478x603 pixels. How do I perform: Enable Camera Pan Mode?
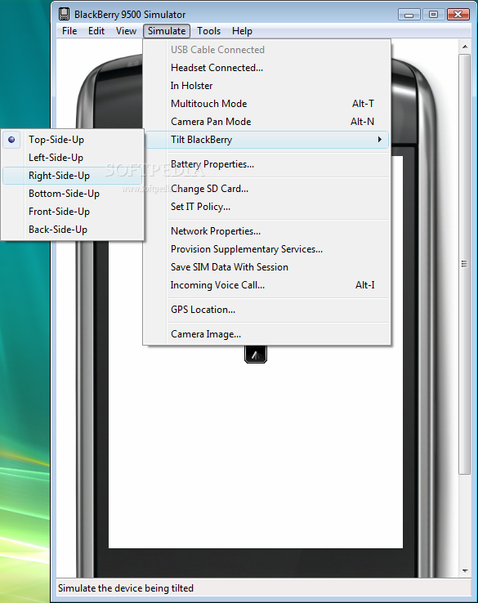pos(267,122)
